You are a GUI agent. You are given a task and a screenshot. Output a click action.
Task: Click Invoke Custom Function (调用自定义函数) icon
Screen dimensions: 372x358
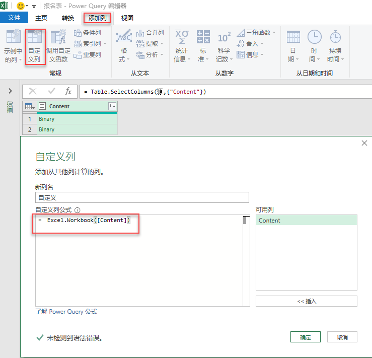tap(58, 37)
